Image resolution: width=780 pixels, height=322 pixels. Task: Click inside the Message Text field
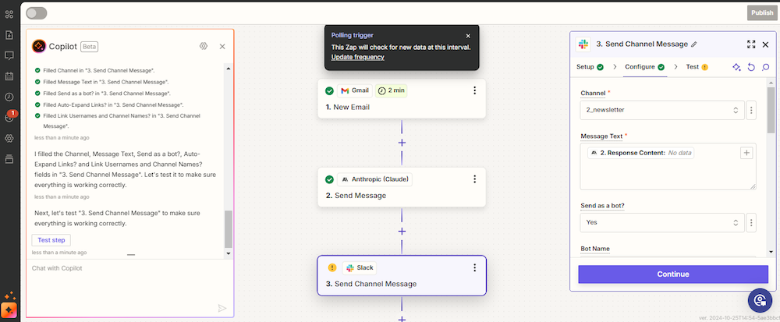coord(668,167)
